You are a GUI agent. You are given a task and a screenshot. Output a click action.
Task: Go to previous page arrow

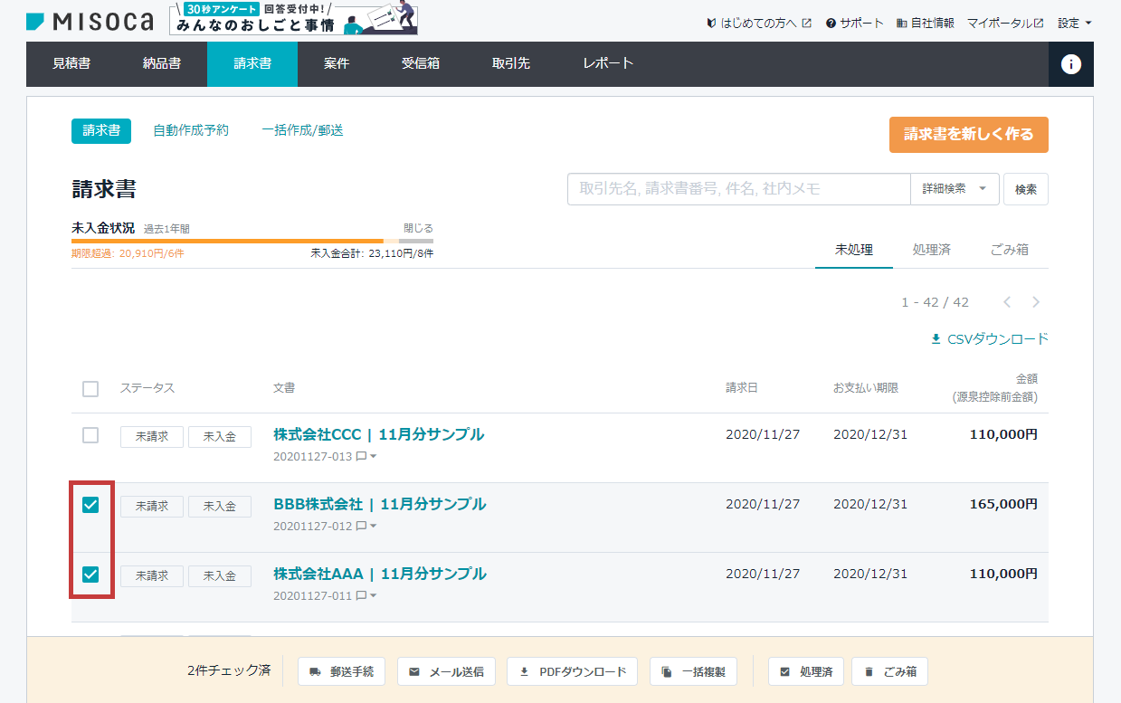1007,302
